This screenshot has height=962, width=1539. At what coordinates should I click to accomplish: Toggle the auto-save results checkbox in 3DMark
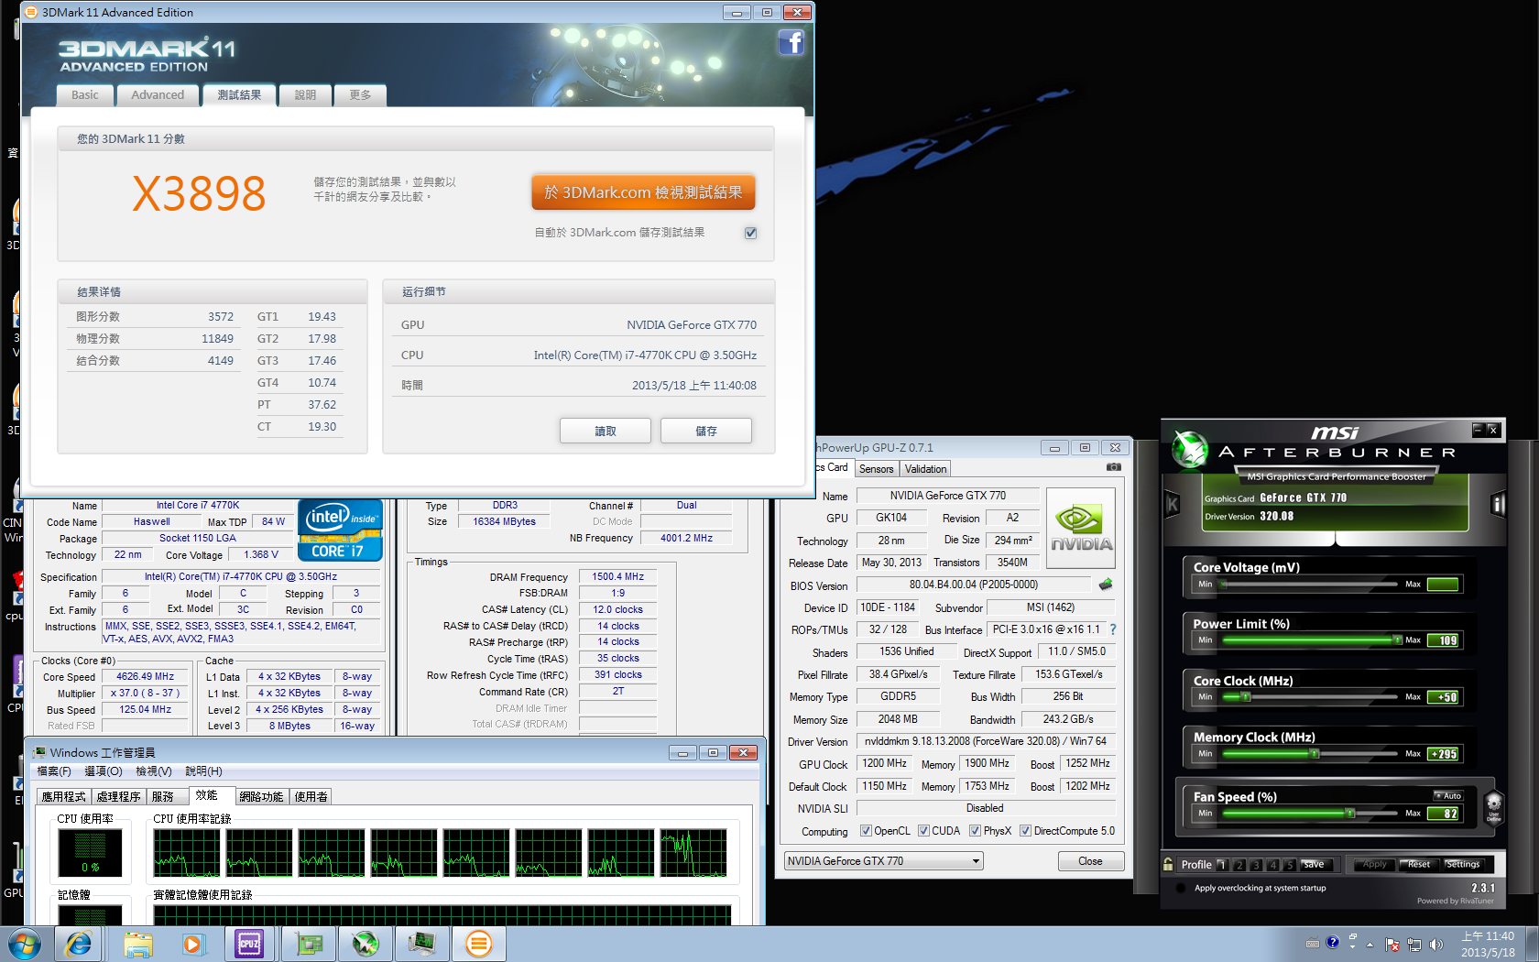coord(750,233)
